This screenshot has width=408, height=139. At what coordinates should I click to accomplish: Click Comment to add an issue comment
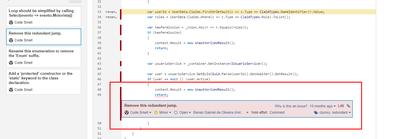pos(277,113)
